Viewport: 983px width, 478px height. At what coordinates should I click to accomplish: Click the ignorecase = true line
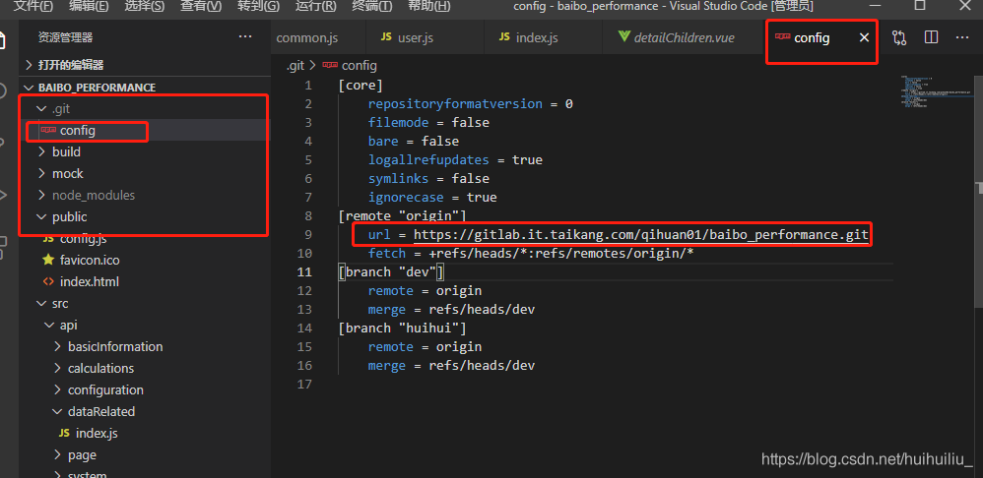pos(432,198)
